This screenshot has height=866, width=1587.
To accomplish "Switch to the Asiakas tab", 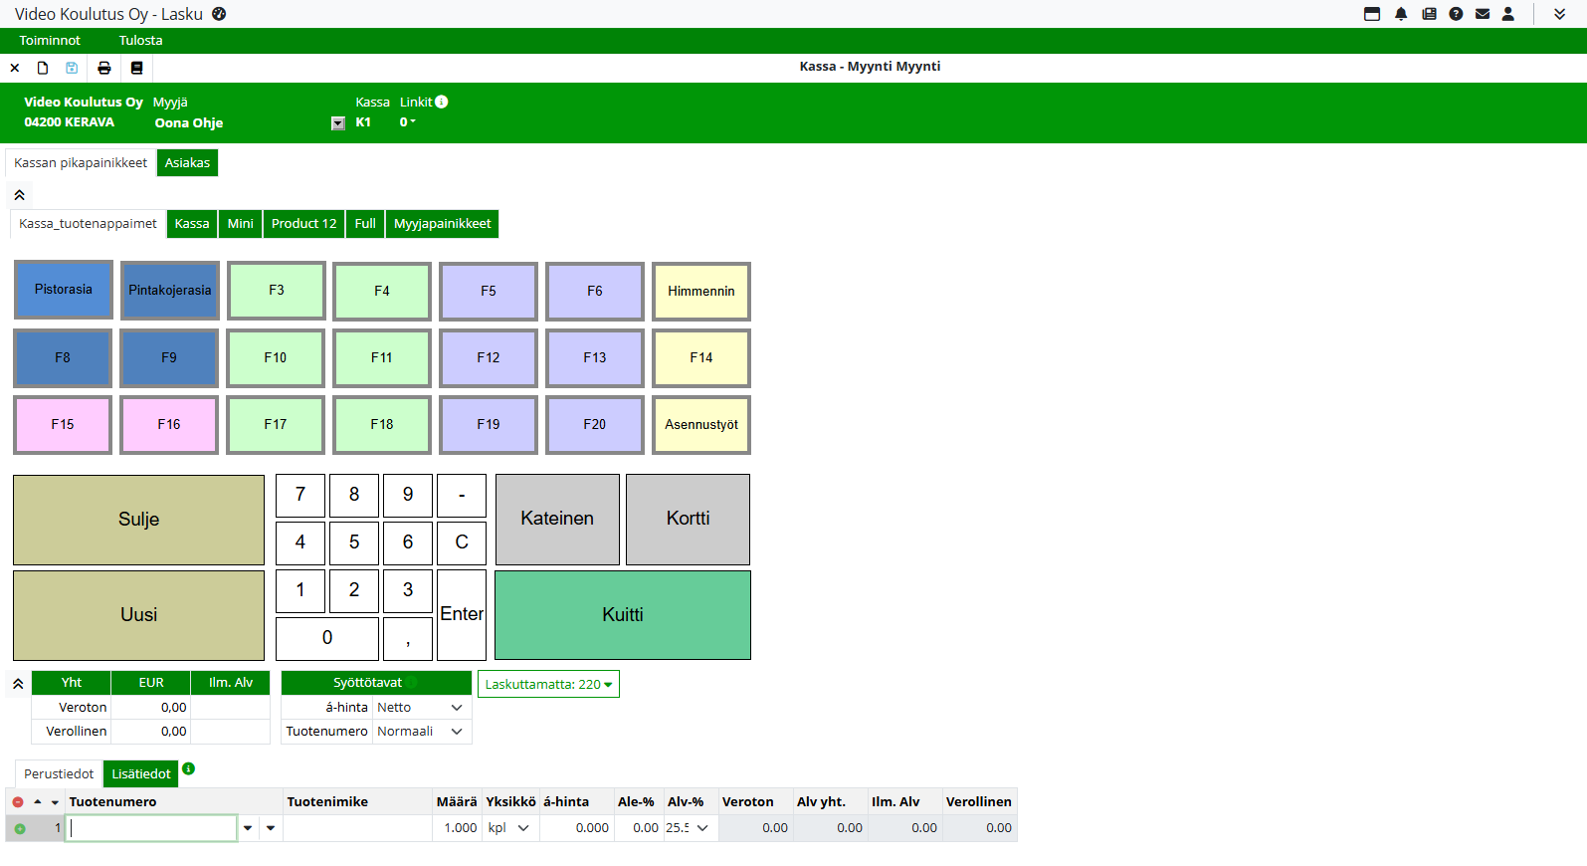I will 187,163.
